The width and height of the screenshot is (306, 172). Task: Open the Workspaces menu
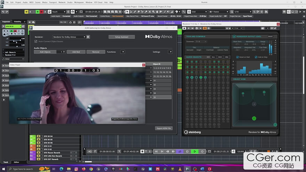79,2
